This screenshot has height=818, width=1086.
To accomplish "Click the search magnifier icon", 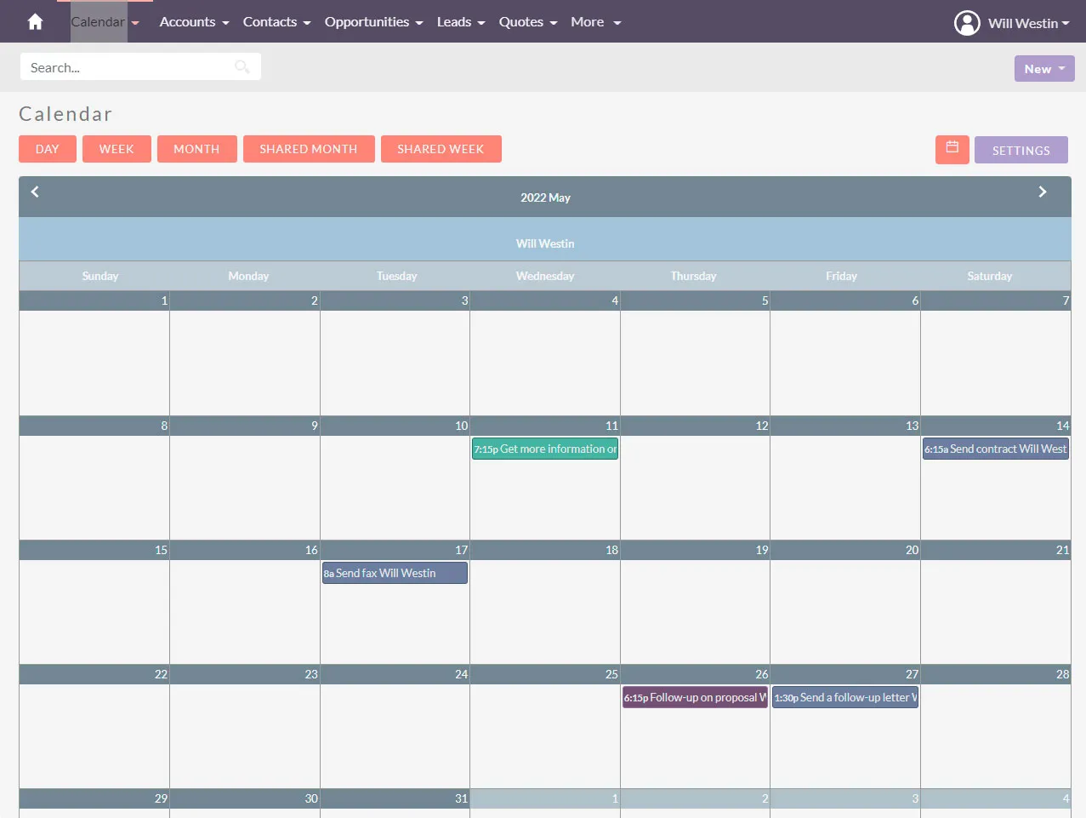I will pyautogui.click(x=242, y=67).
